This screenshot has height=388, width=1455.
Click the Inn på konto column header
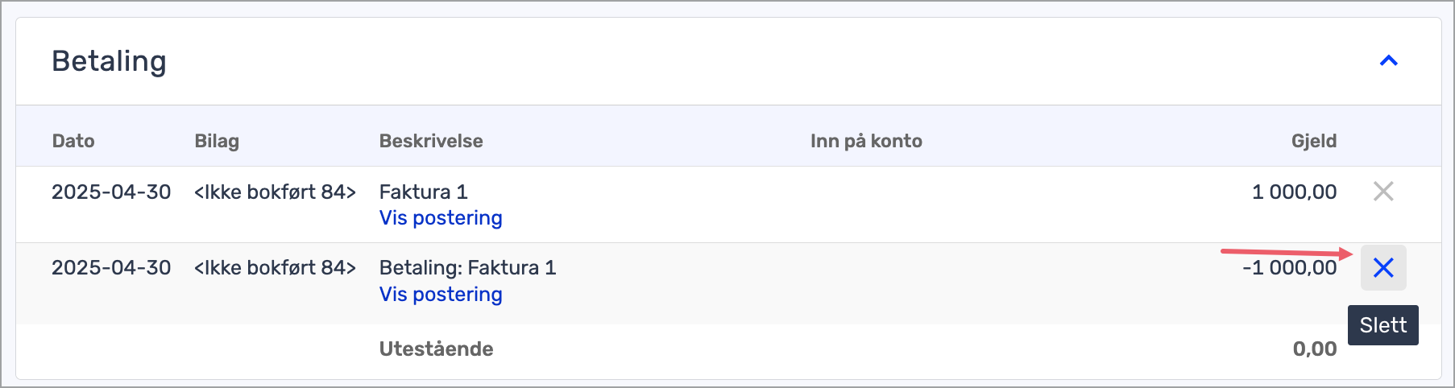(866, 141)
